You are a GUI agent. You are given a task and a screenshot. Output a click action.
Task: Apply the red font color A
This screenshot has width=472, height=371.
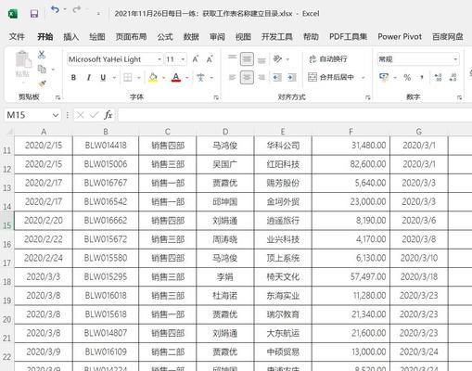click(x=176, y=77)
